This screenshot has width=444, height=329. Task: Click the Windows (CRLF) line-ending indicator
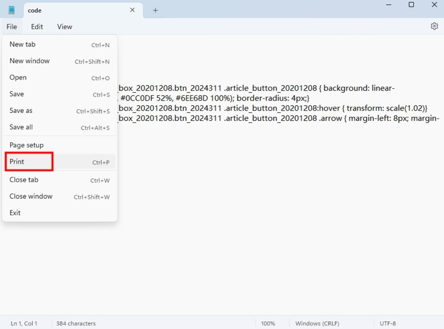[317, 323]
